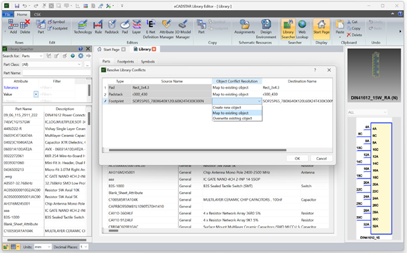Viewport: 407px width, 253px height.
Task: Open the Layer editor
Action: pyautogui.click(x=137, y=27)
